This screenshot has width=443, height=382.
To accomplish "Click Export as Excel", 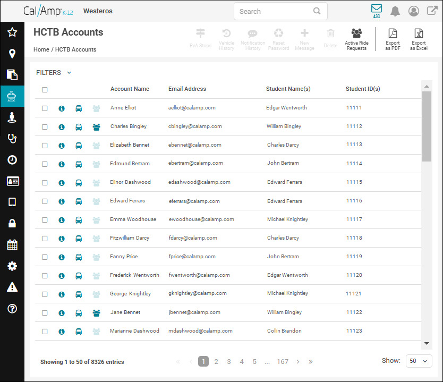I will pos(419,39).
